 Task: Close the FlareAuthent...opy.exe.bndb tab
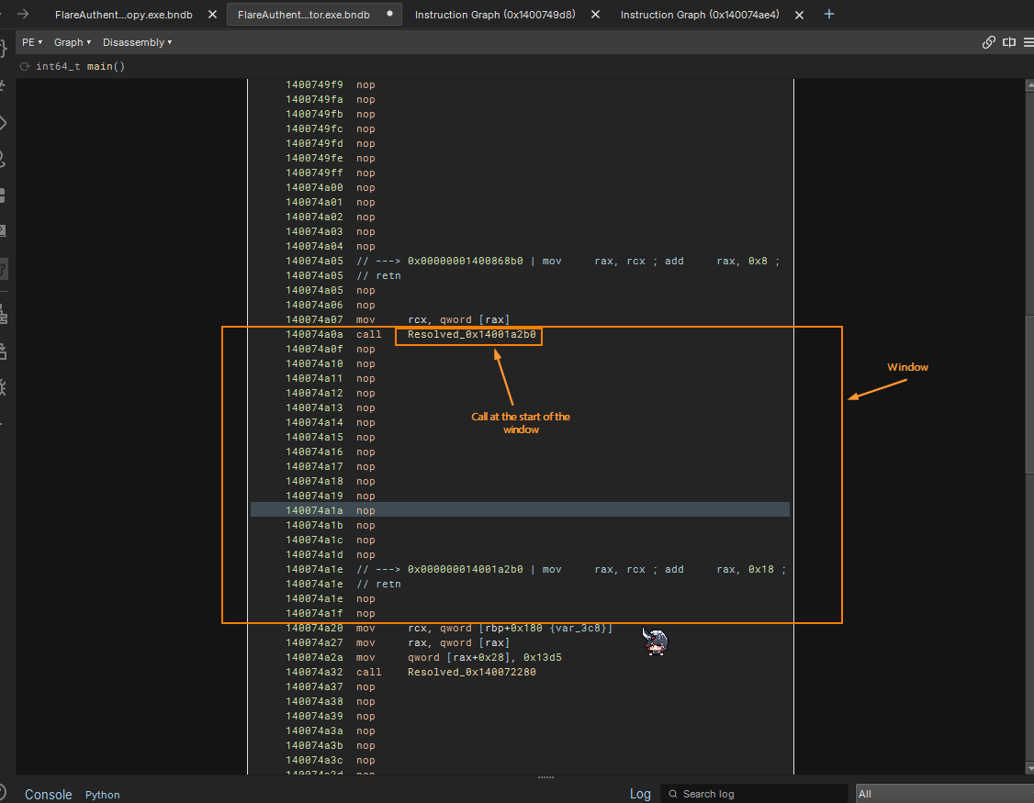[x=212, y=15]
